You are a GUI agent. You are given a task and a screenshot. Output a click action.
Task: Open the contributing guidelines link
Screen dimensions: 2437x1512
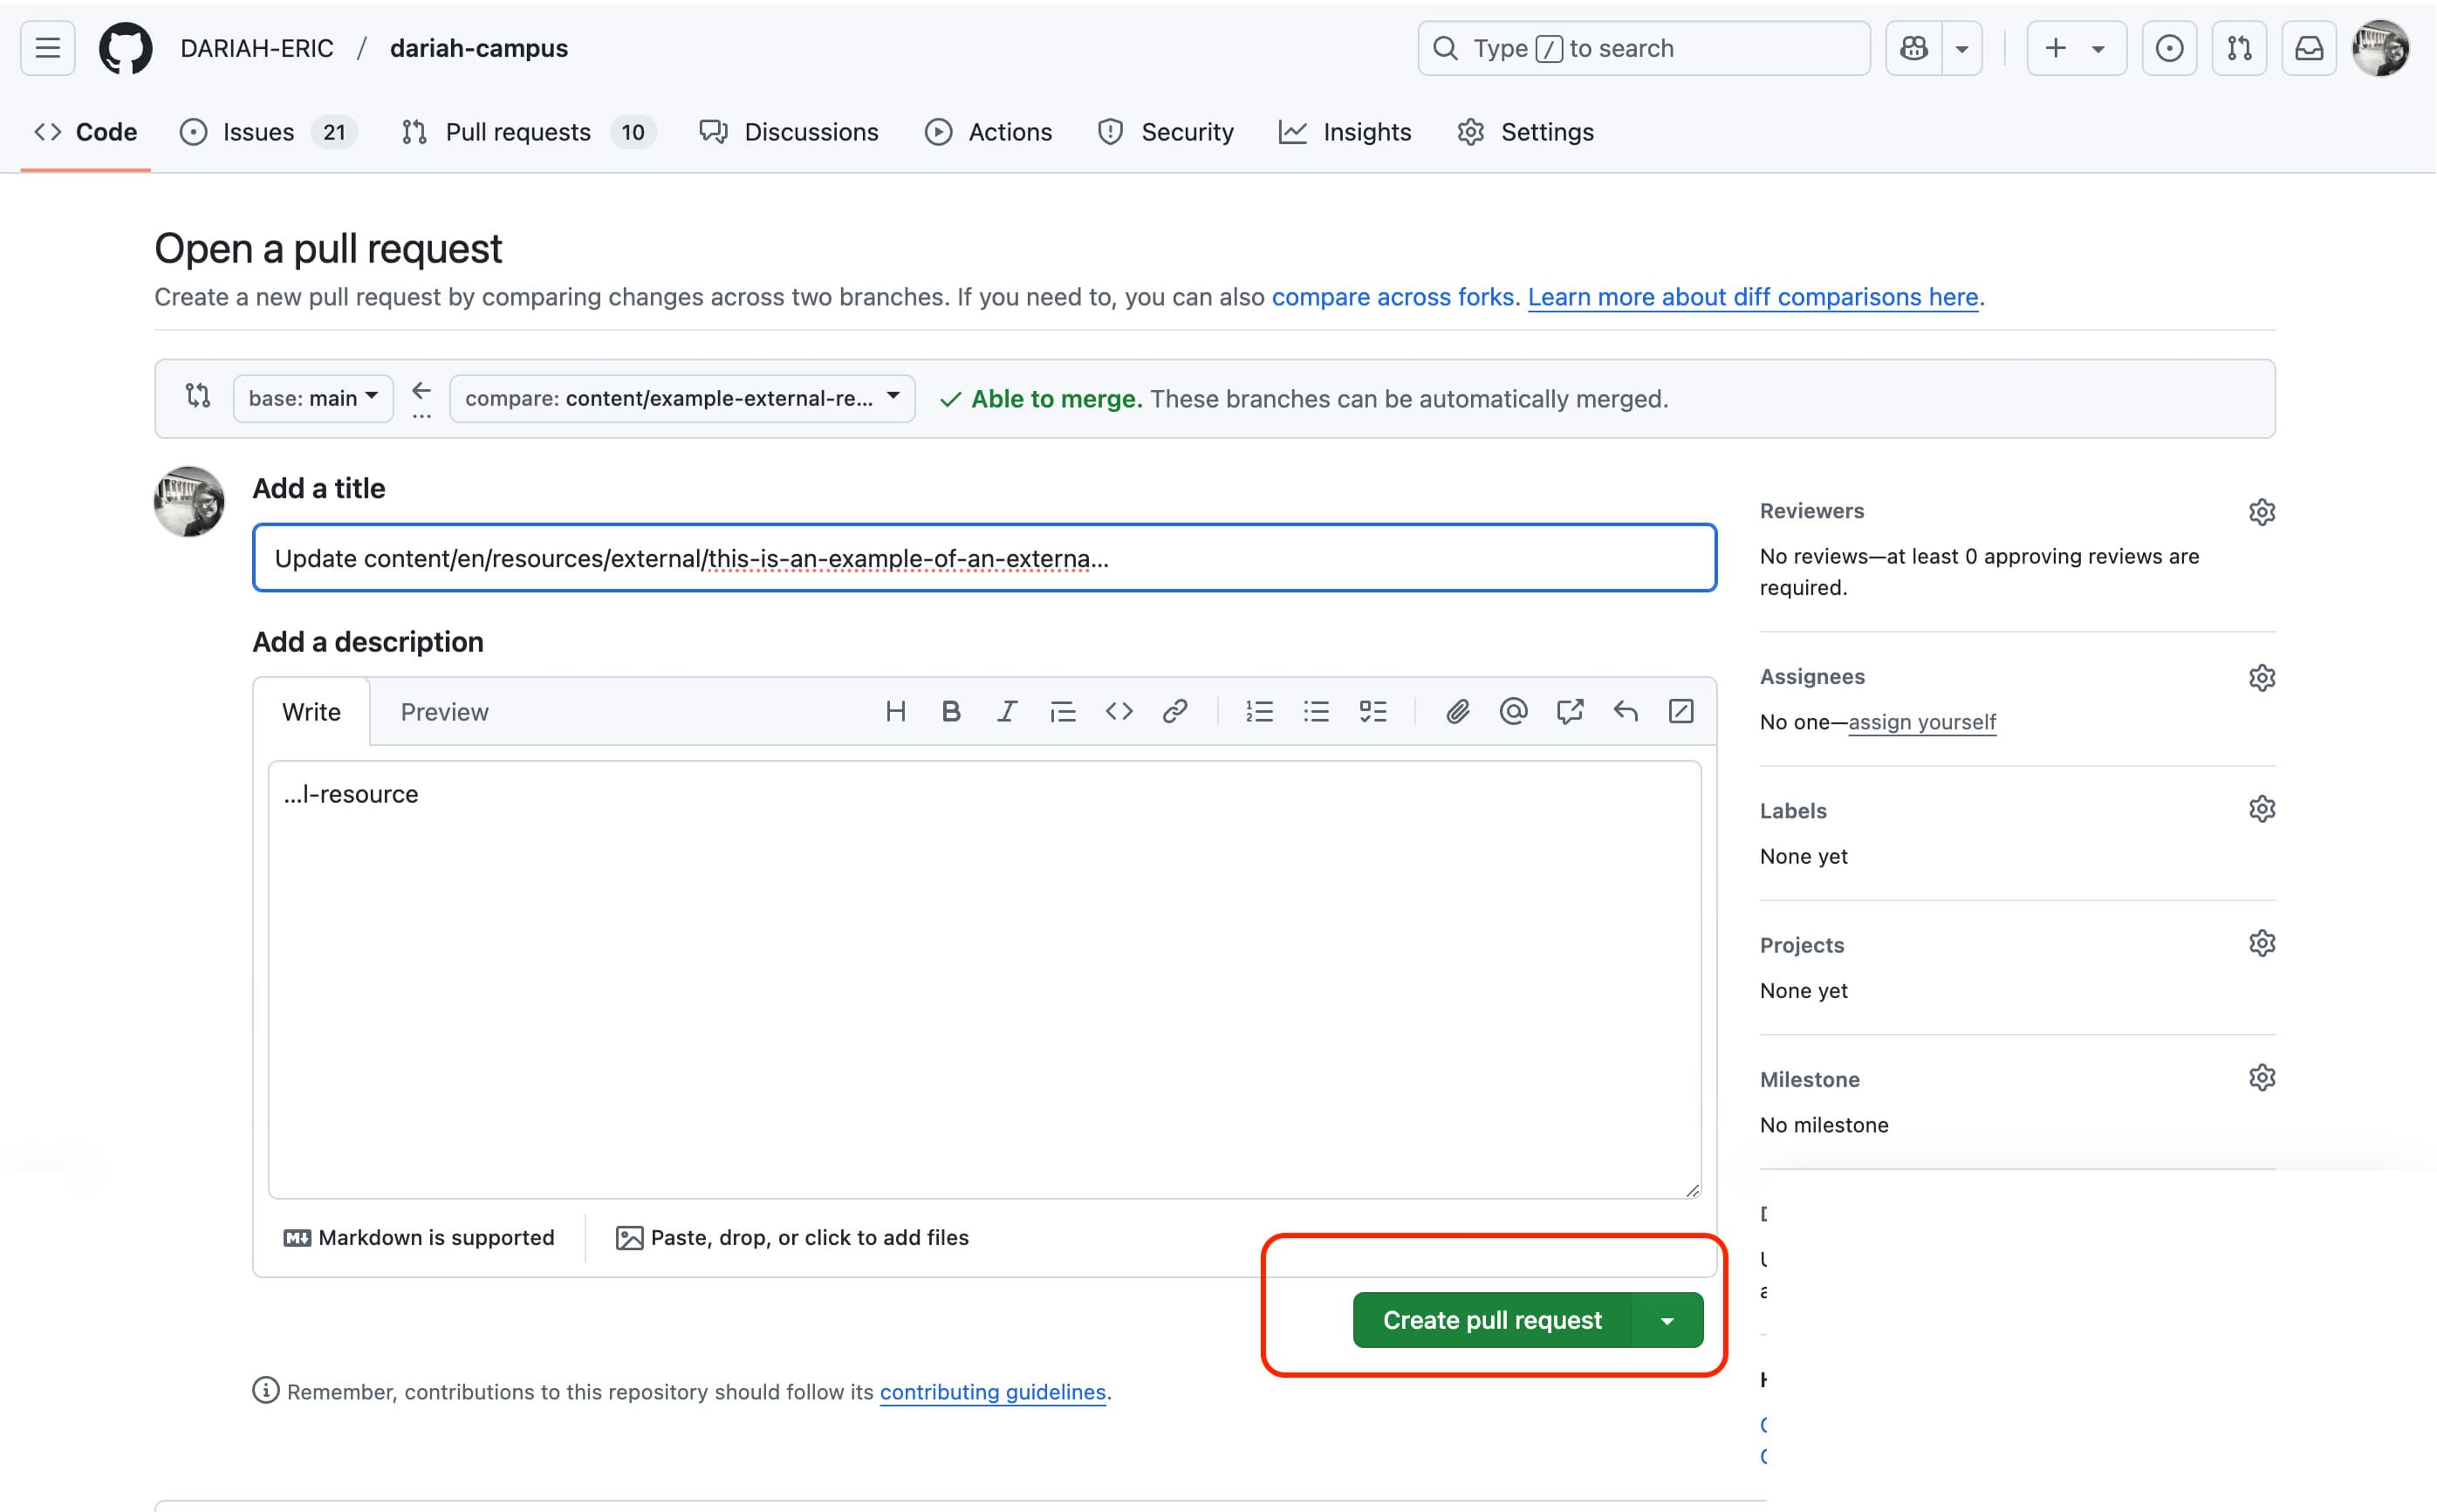[x=992, y=1392]
